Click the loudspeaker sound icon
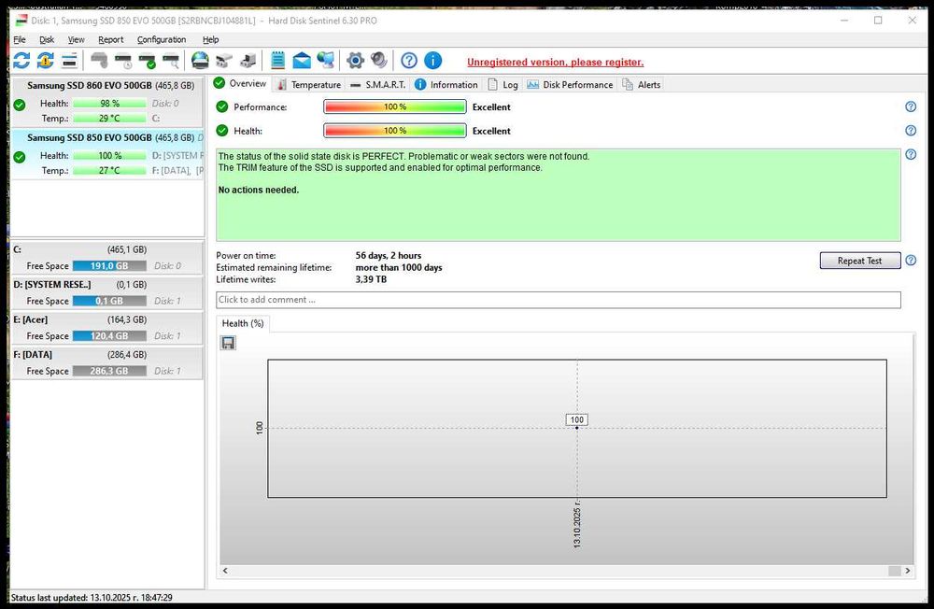Screen dimensions: 934x609 (379, 60)
